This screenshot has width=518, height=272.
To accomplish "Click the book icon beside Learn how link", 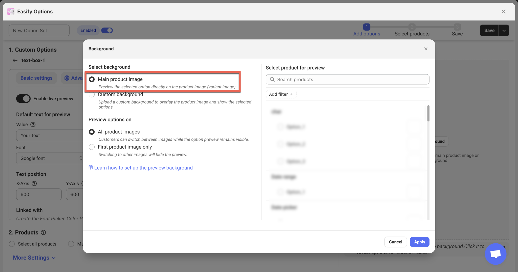I will tap(91, 168).
